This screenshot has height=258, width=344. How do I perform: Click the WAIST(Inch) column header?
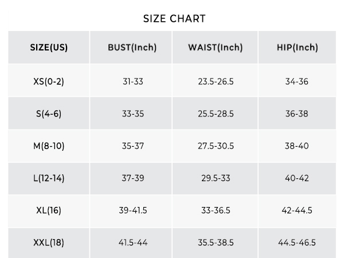(216, 48)
